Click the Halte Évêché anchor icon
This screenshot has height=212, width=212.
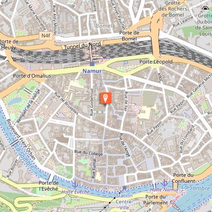75,184
